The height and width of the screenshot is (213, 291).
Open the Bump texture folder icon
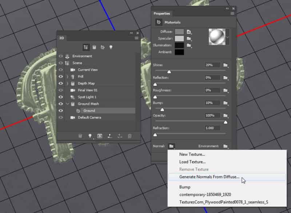pyautogui.click(x=226, y=103)
